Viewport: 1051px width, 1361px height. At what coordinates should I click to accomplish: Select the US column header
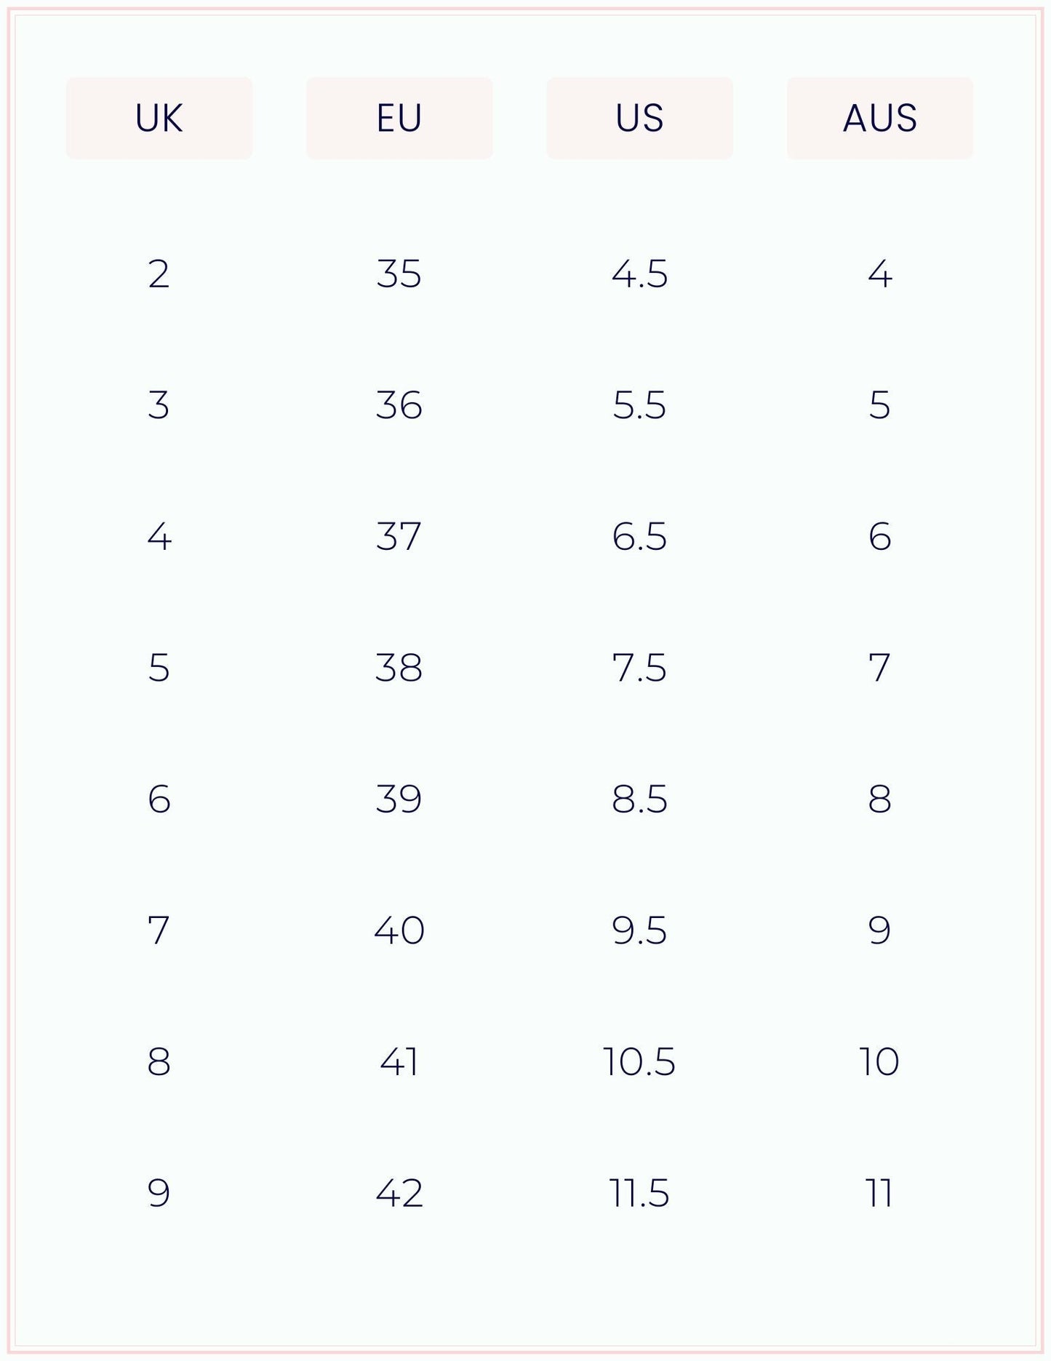click(639, 118)
